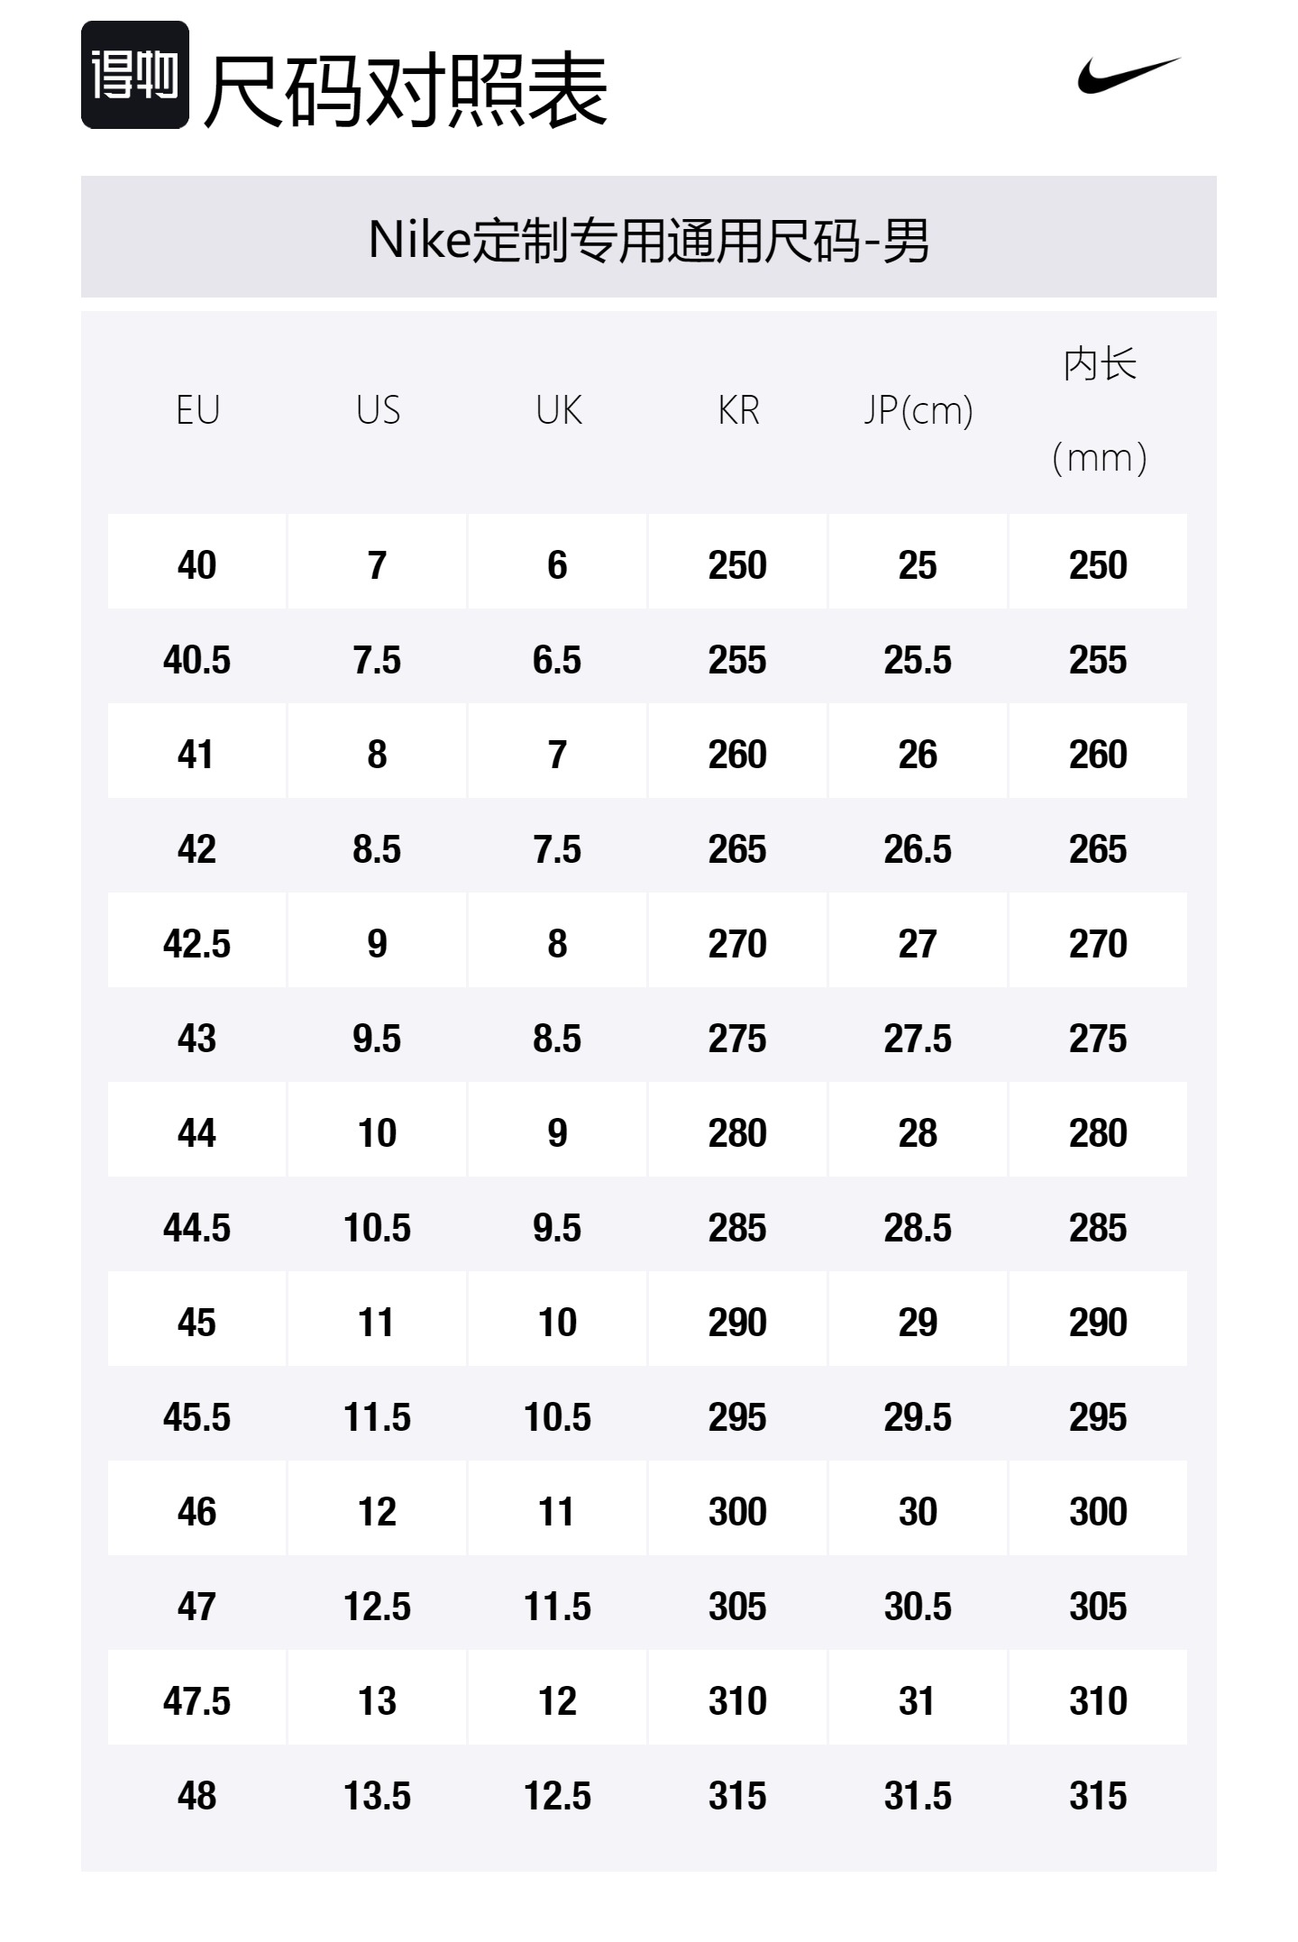Click the JP 27.5 cell

(918, 1039)
